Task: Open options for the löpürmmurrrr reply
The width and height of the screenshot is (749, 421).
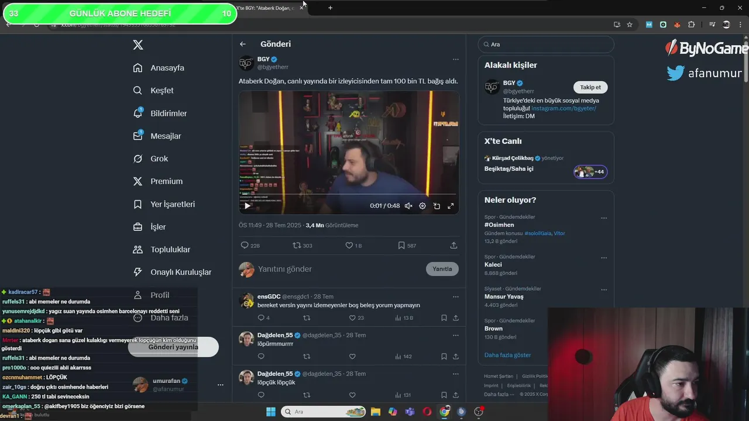Action: coord(455,335)
